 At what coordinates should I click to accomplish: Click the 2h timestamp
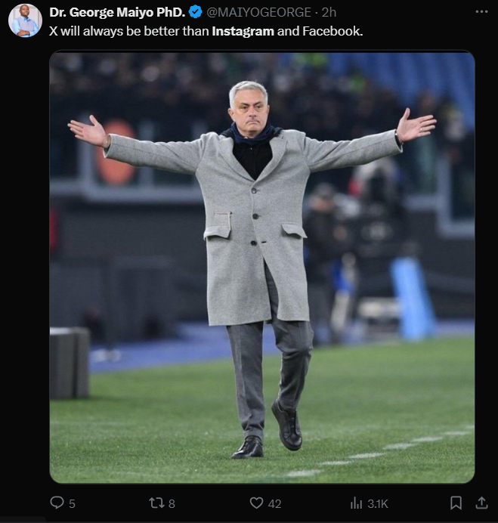[x=329, y=12]
